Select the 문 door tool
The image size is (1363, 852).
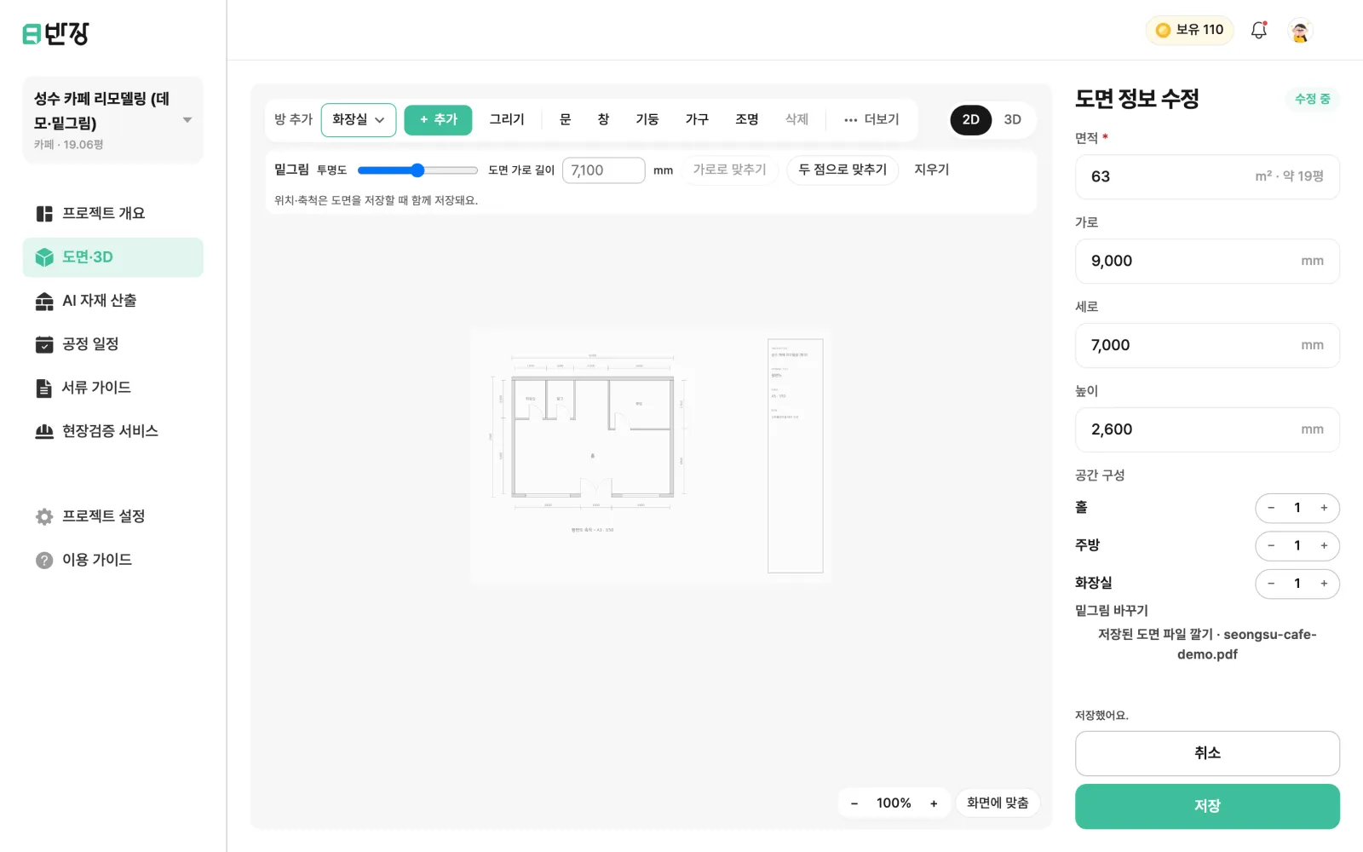point(565,119)
